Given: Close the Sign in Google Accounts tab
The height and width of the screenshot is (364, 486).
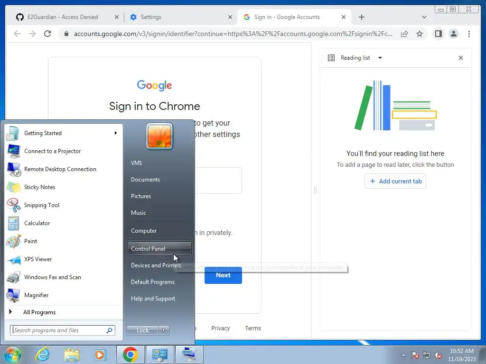Looking at the screenshot, I should [x=344, y=17].
